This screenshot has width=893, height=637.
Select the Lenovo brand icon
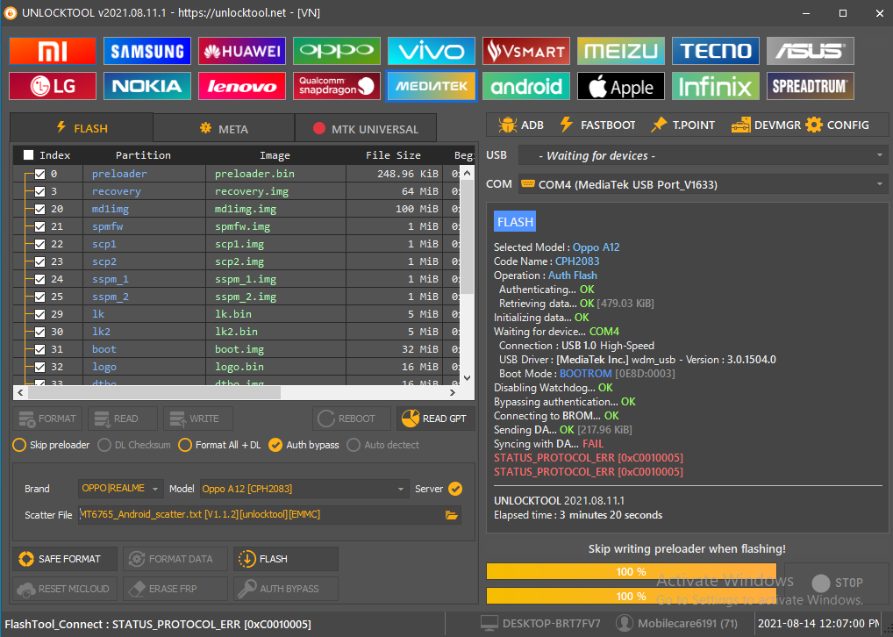(242, 86)
